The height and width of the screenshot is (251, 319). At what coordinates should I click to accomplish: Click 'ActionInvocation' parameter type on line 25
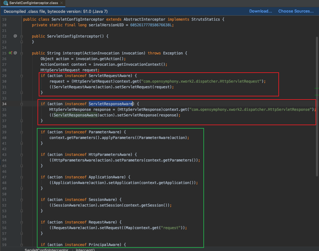tap(102, 53)
